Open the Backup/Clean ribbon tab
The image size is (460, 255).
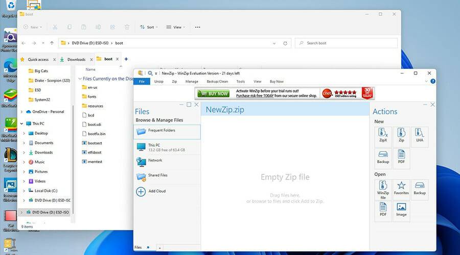(x=217, y=82)
